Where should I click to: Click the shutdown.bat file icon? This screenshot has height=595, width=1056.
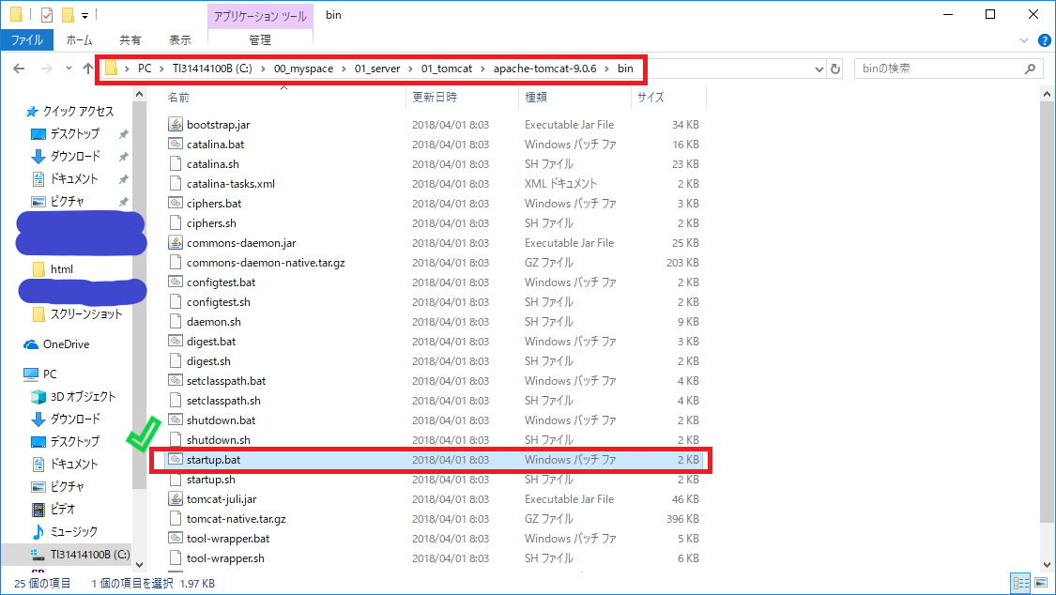point(176,420)
